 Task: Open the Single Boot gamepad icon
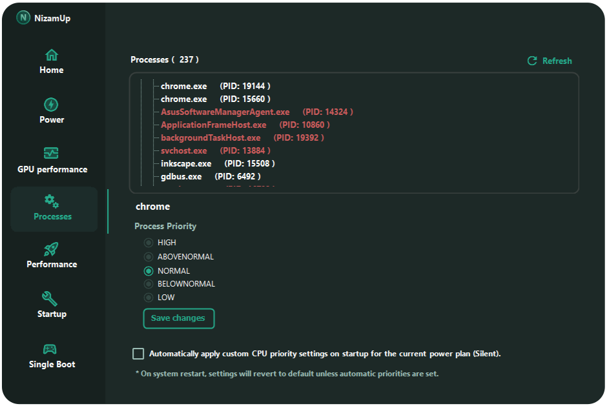(x=50, y=349)
